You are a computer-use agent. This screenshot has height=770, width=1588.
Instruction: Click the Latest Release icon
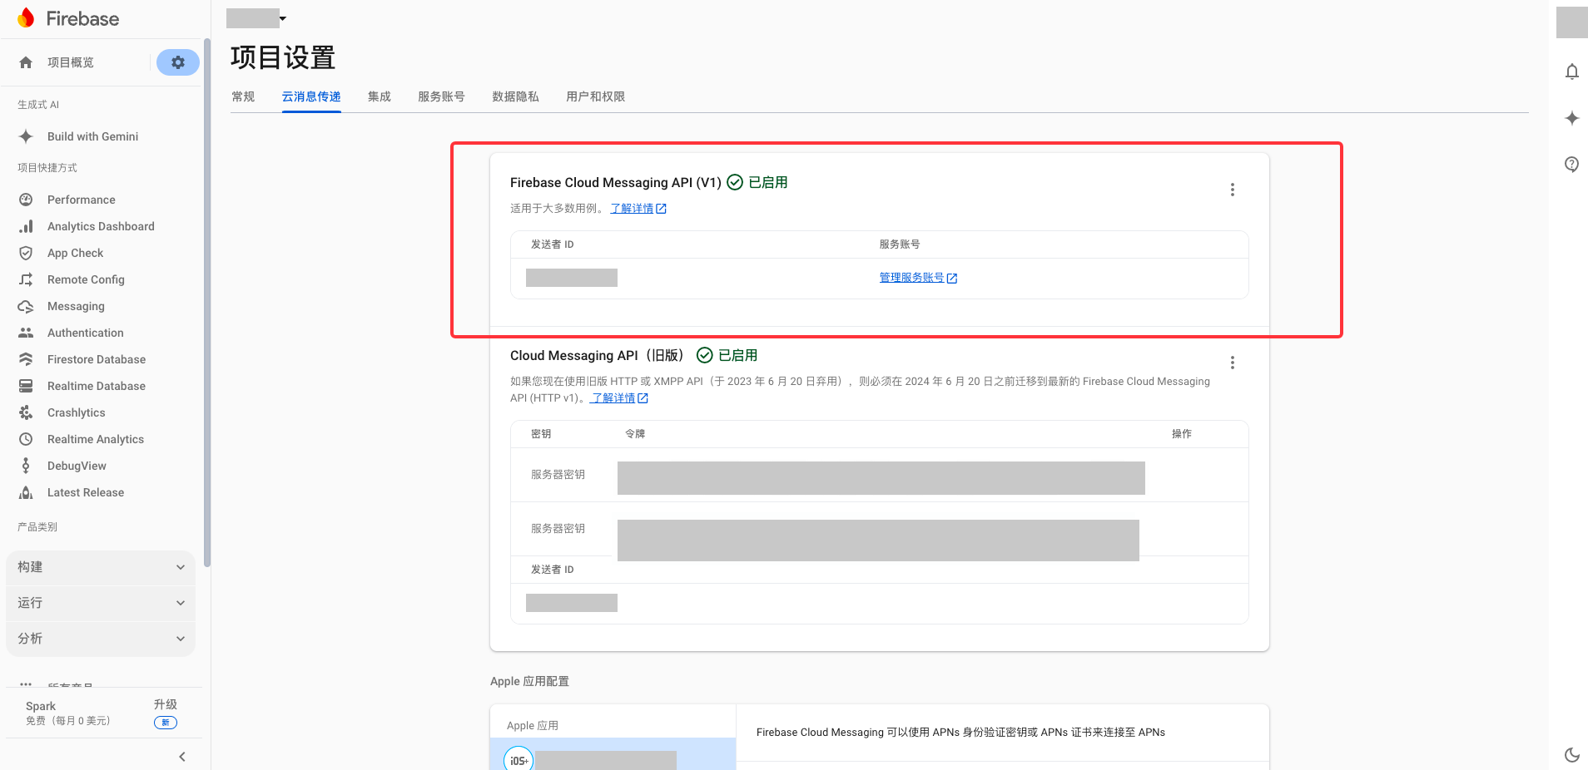click(x=26, y=492)
